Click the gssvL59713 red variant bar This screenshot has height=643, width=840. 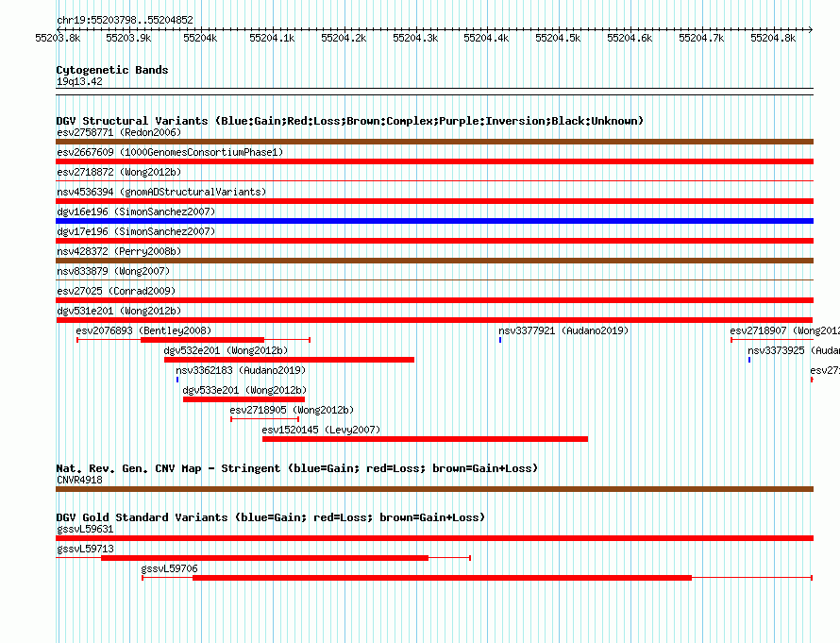tap(264, 558)
